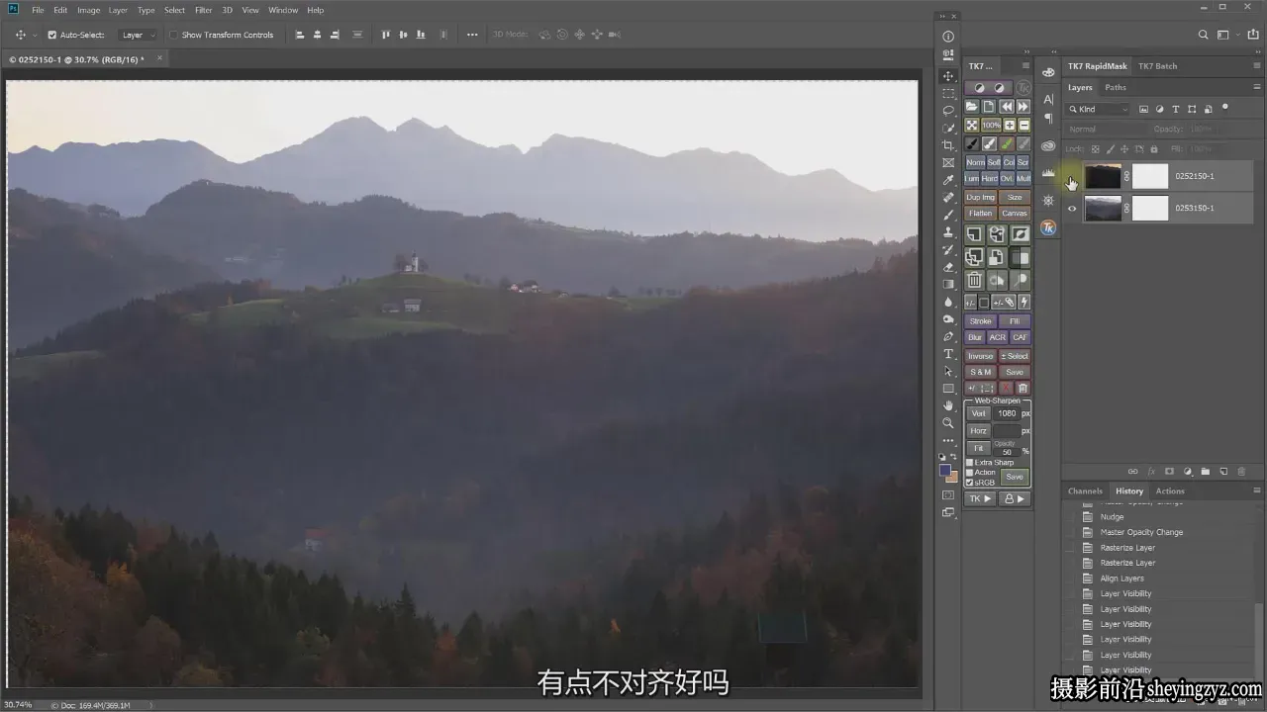Image resolution: width=1267 pixels, height=712 pixels.
Task: Click the Layers Fill value field
Action: [x=1200, y=149]
